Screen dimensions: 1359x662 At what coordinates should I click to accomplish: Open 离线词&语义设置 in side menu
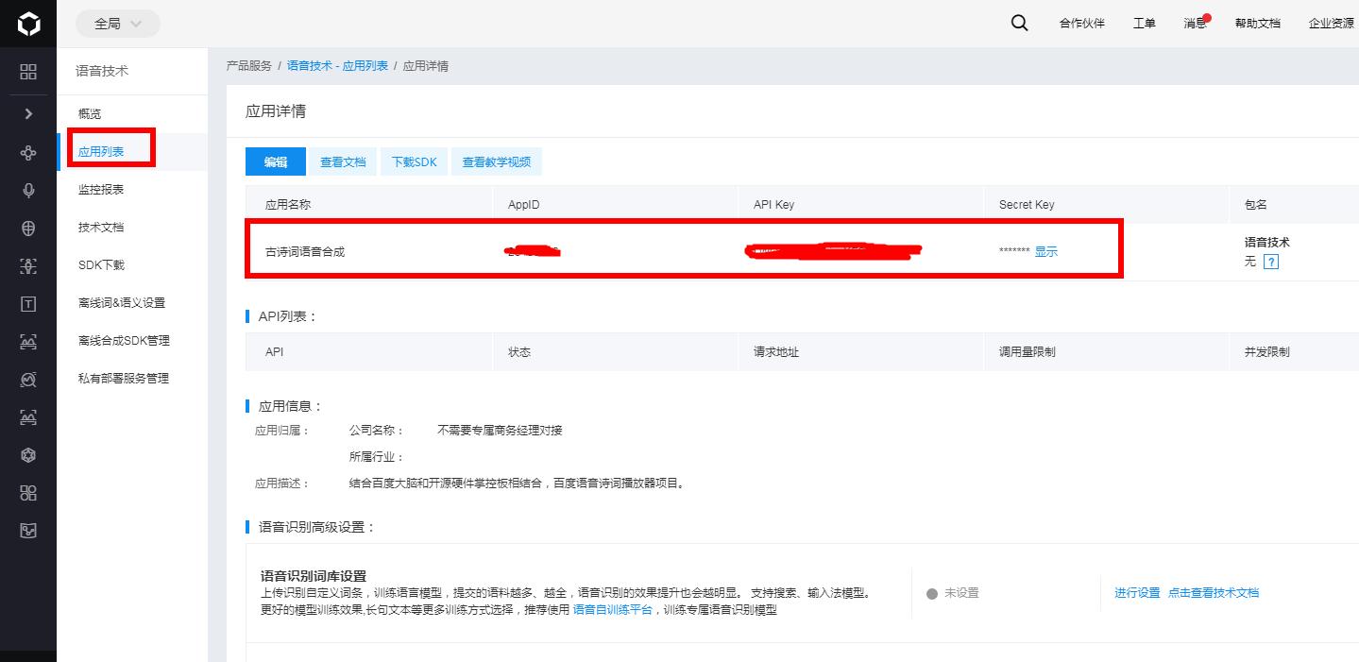[x=122, y=303]
